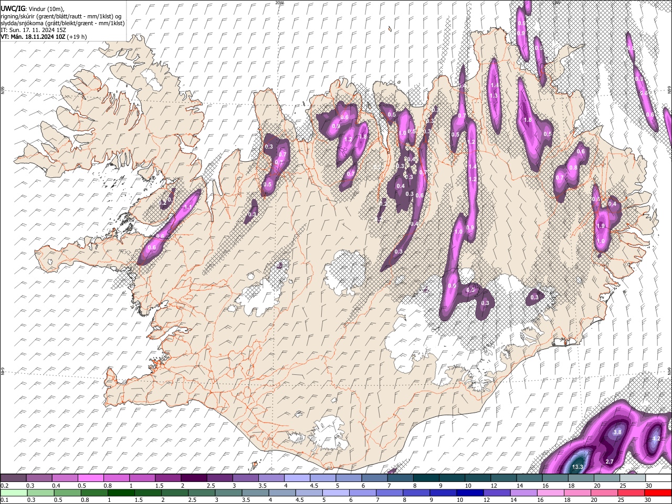Viewport: 672px width, 504px height.
Task: Click the 2.7 precipitation value label
Action: coord(610,461)
